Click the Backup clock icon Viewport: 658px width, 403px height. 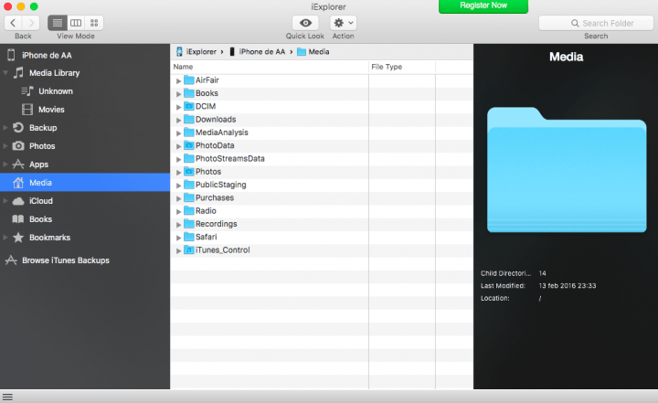tap(18, 128)
